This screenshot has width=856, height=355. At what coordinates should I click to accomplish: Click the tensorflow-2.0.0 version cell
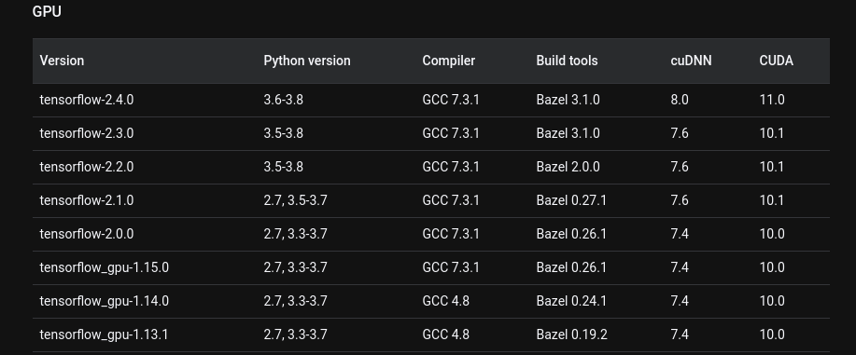(87, 234)
